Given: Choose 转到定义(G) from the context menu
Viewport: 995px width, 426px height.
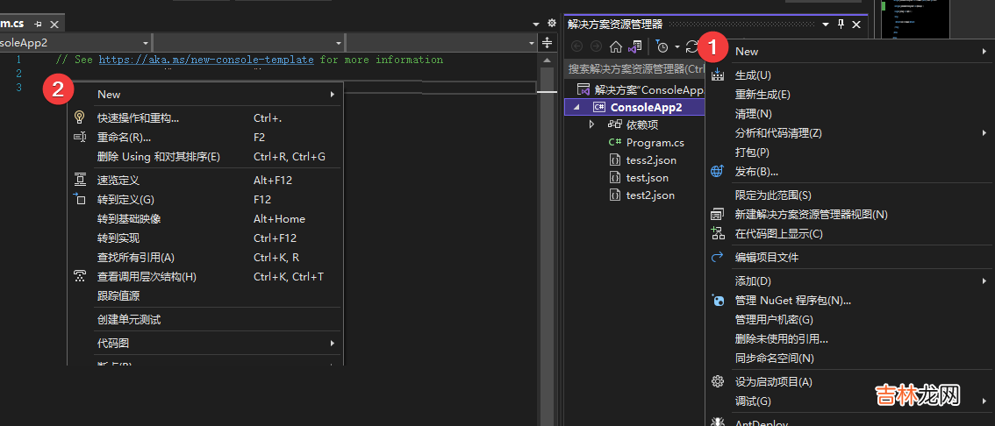Looking at the screenshot, I should (125, 200).
